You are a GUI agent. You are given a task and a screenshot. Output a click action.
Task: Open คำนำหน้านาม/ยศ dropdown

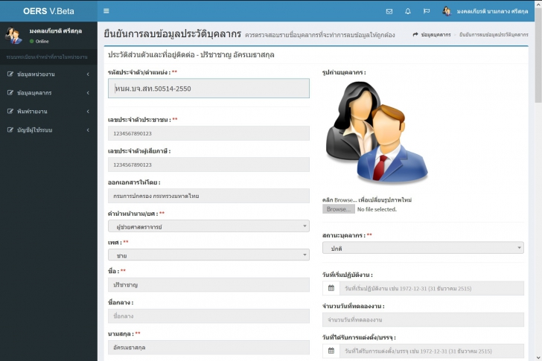coord(208,226)
